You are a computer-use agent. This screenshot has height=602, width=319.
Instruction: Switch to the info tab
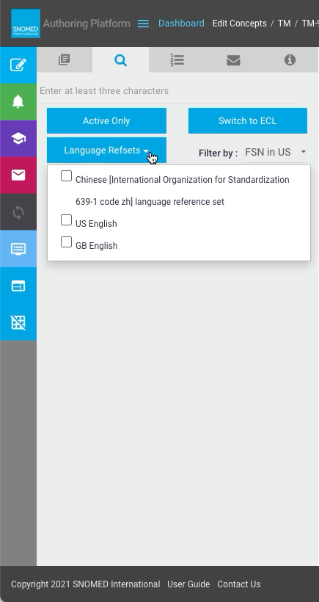(290, 60)
